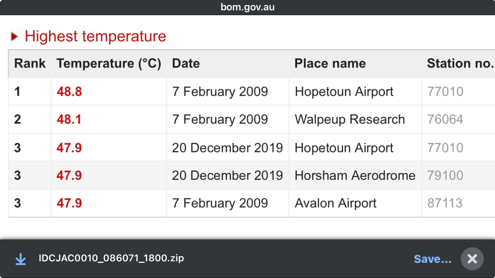Open station number 79100 link
The height and width of the screenshot is (278, 495).
pyautogui.click(x=445, y=175)
